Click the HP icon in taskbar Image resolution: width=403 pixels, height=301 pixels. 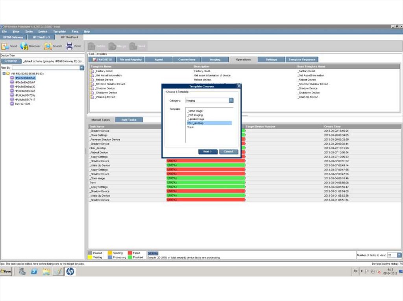pyautogui.click(x=70, y=271)
